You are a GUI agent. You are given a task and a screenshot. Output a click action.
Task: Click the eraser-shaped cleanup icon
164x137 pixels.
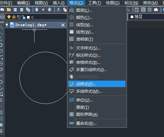coord(156,10)
